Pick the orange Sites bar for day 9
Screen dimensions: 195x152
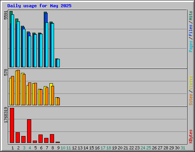pos(58,101)
